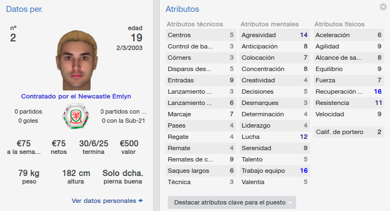390x211 pixels.
Task: Click the Resistencia attribute row
Action: point(348,103)
